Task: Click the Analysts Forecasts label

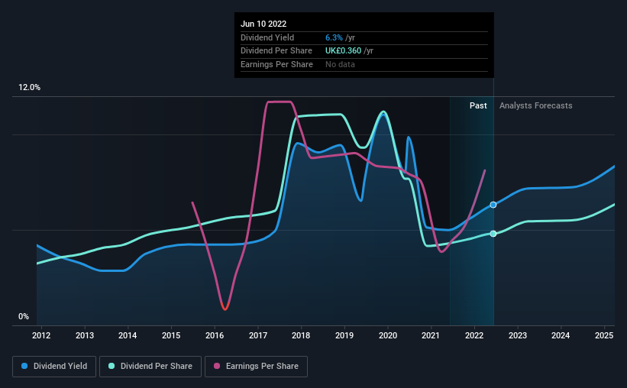Action: point(536,105)
